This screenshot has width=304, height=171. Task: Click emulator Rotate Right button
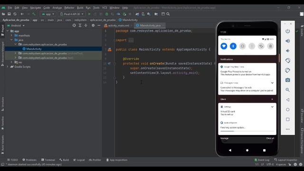(288, 70)
